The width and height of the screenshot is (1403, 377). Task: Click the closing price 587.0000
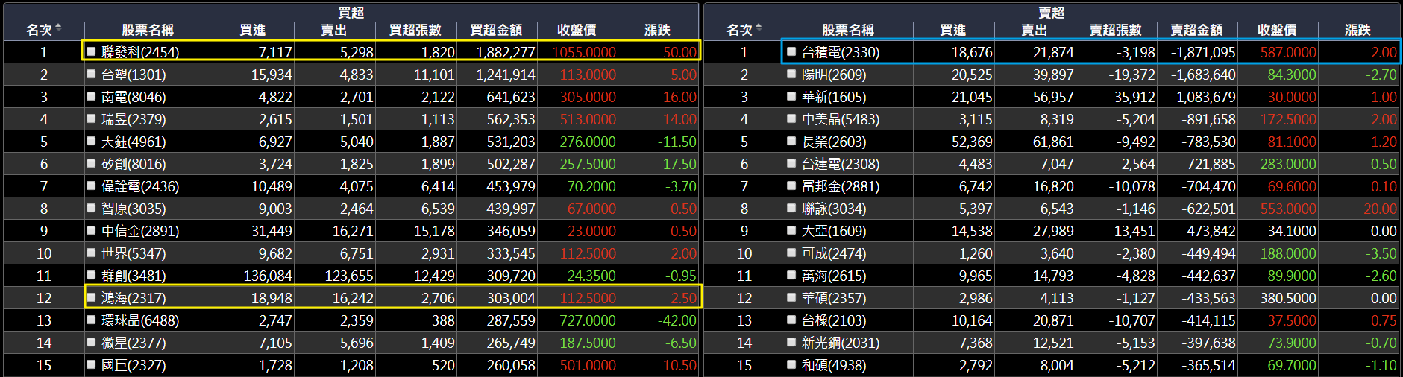click(x=1288, y=52)
